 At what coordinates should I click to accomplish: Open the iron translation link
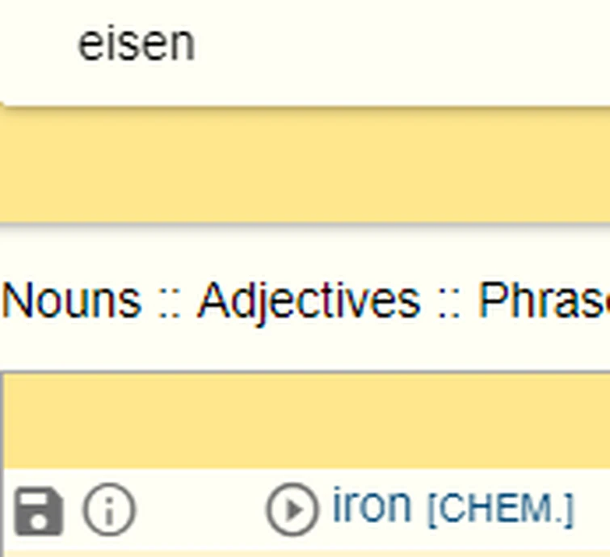tap(372, 506)
